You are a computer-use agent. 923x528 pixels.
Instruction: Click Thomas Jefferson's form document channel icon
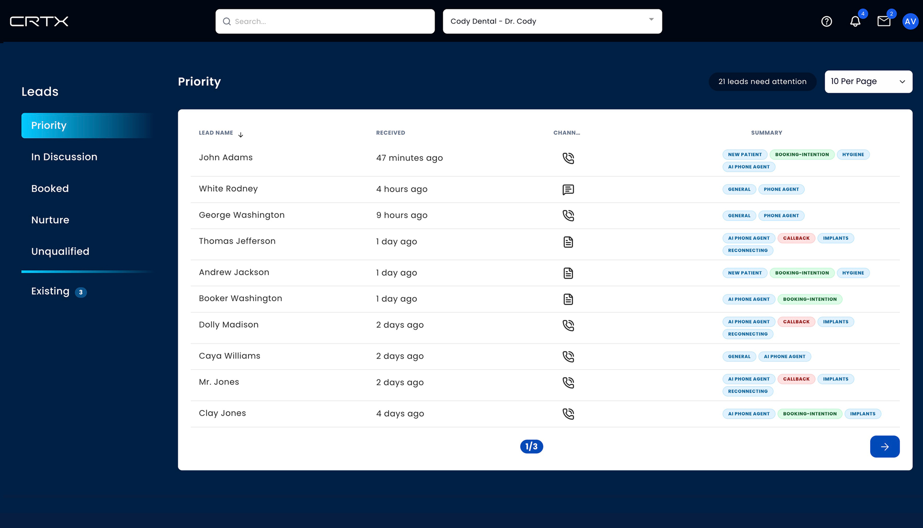(568, 242)
